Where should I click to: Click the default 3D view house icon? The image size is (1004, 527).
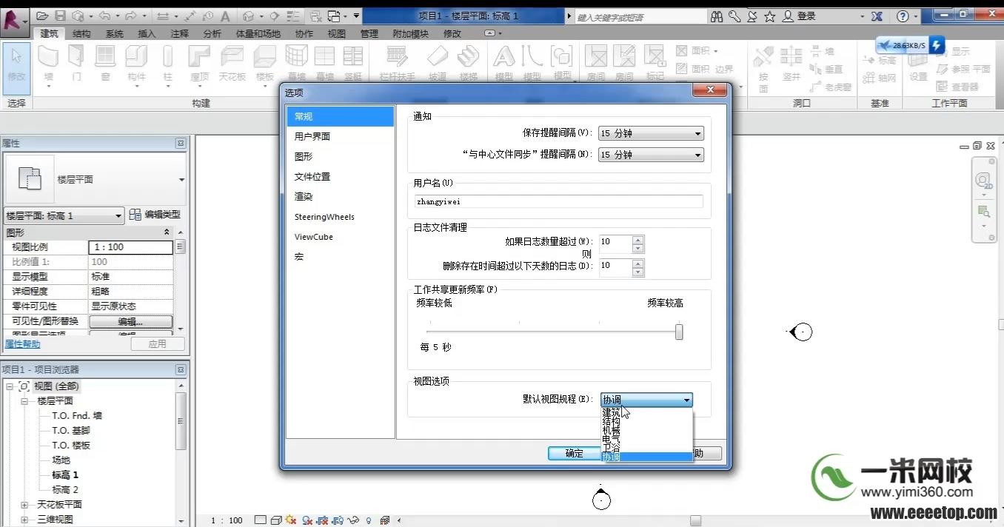point(249,16)
